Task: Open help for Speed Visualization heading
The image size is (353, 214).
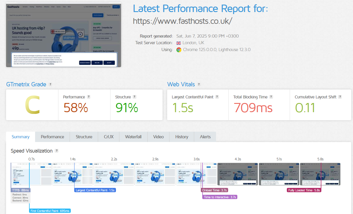Action: click(57, 151)
